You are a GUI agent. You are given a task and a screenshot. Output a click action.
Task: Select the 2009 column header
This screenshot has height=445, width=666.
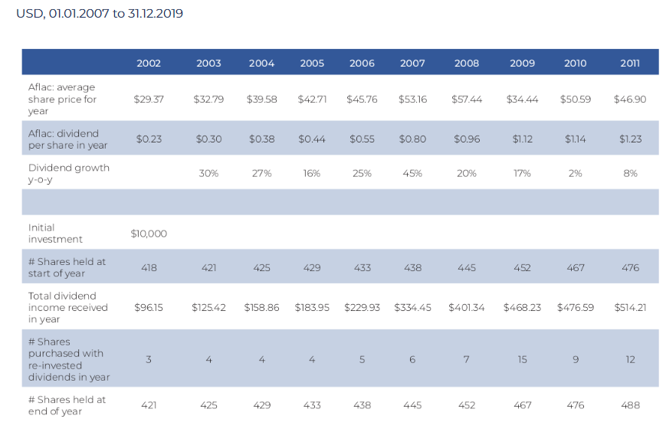point(523,64)
